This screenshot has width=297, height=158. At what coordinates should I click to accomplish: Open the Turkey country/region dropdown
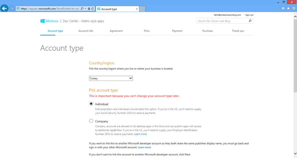(x=111, y=78)
